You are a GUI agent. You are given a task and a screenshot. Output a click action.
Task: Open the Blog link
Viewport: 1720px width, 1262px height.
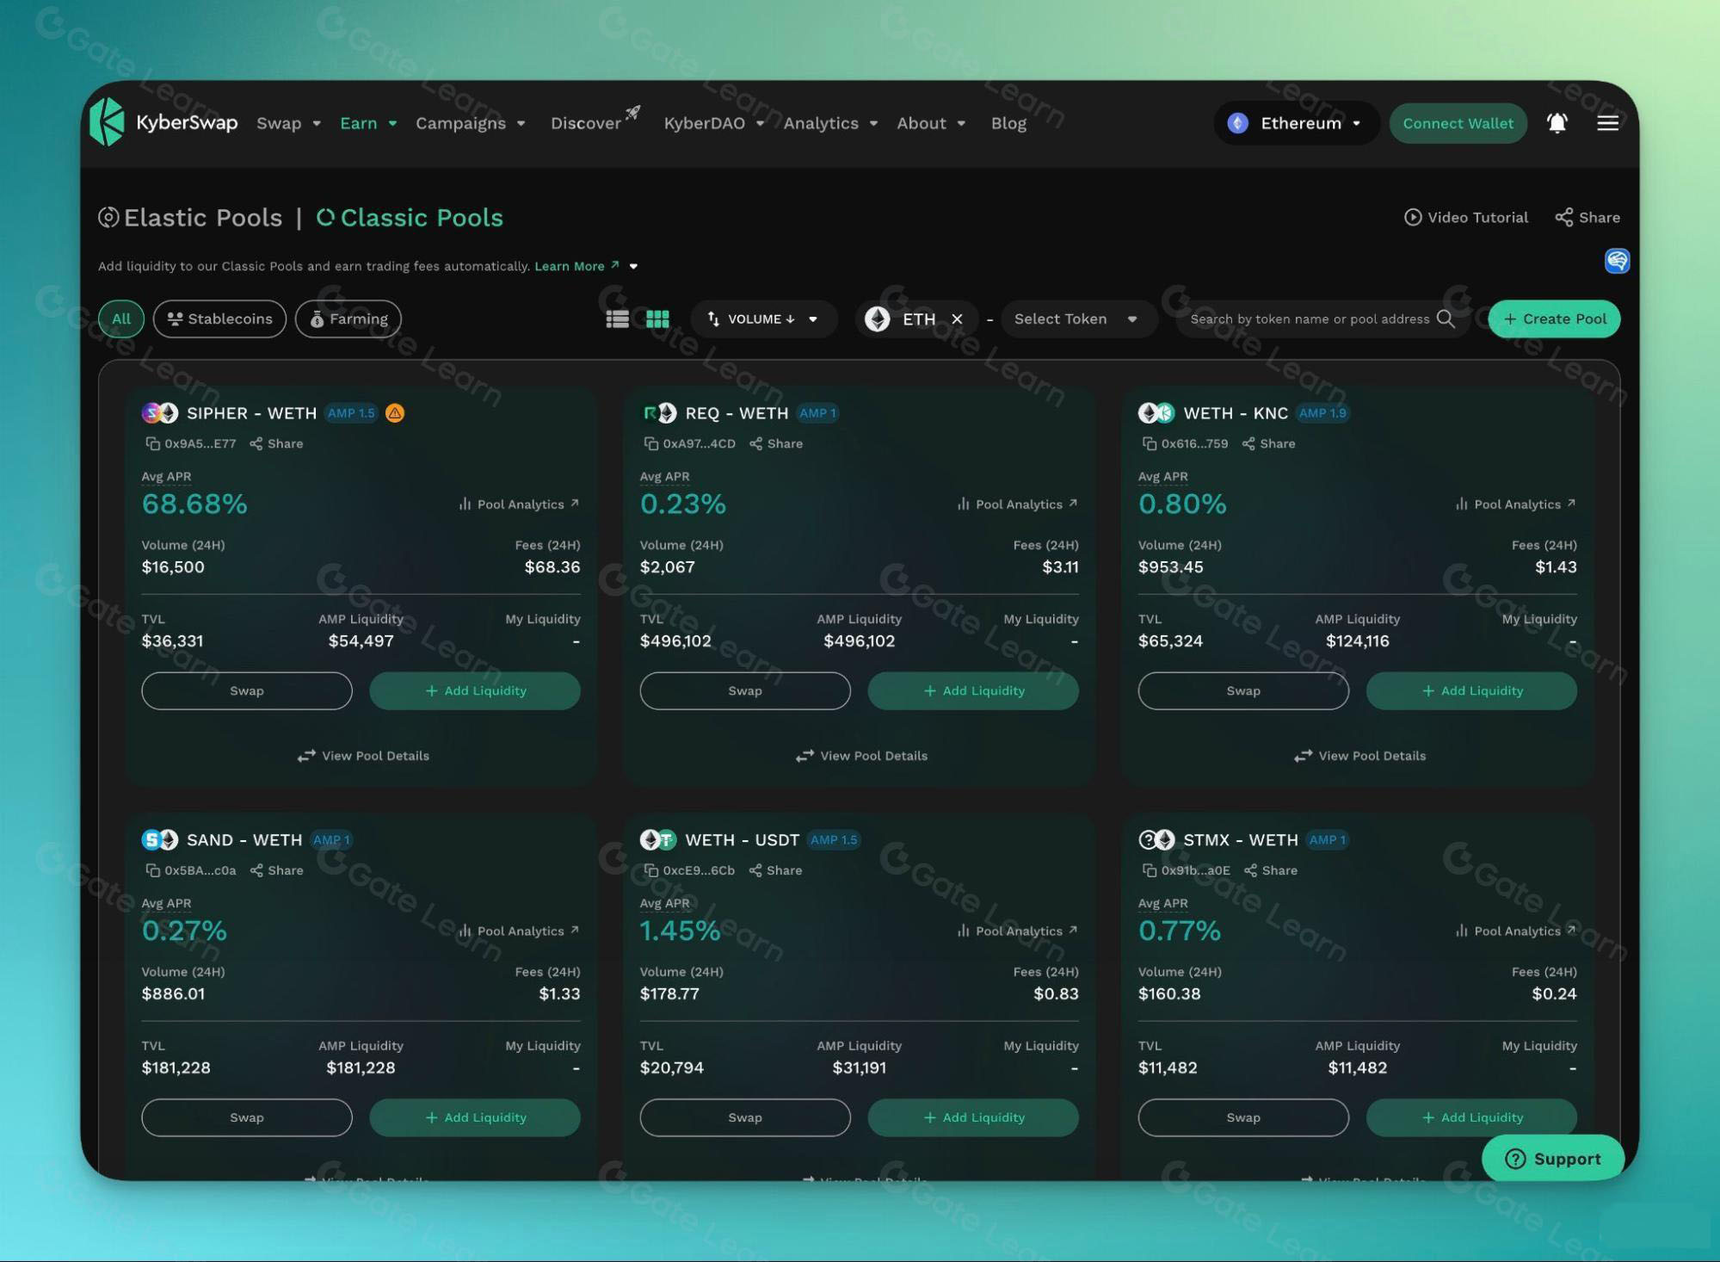point(1008,123)
